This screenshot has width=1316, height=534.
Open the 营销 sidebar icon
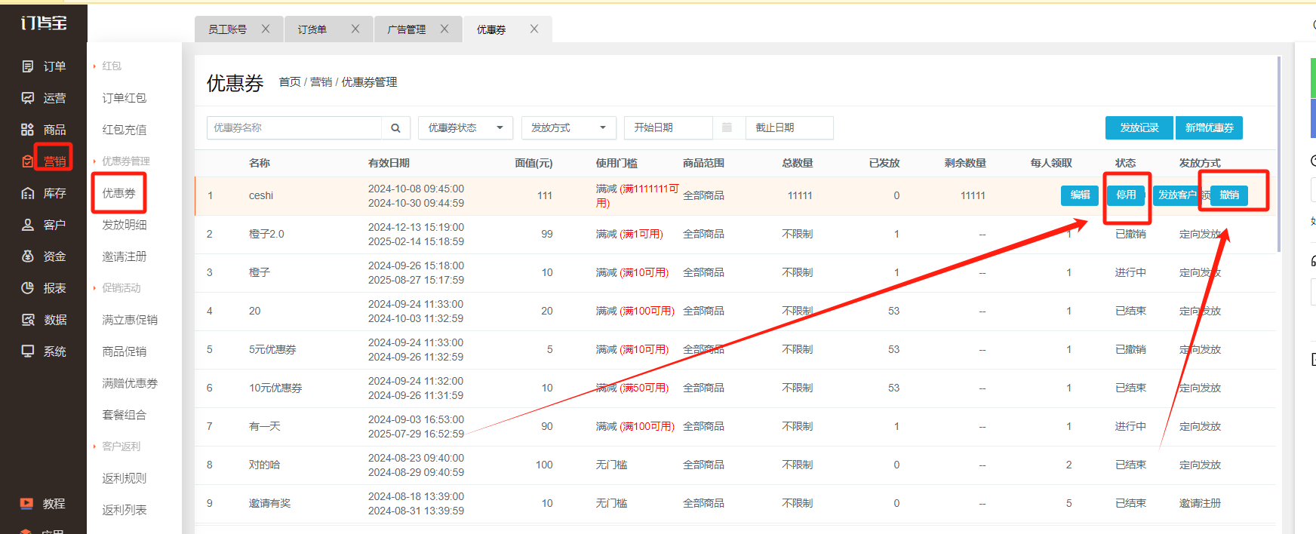tap(28, 161)
